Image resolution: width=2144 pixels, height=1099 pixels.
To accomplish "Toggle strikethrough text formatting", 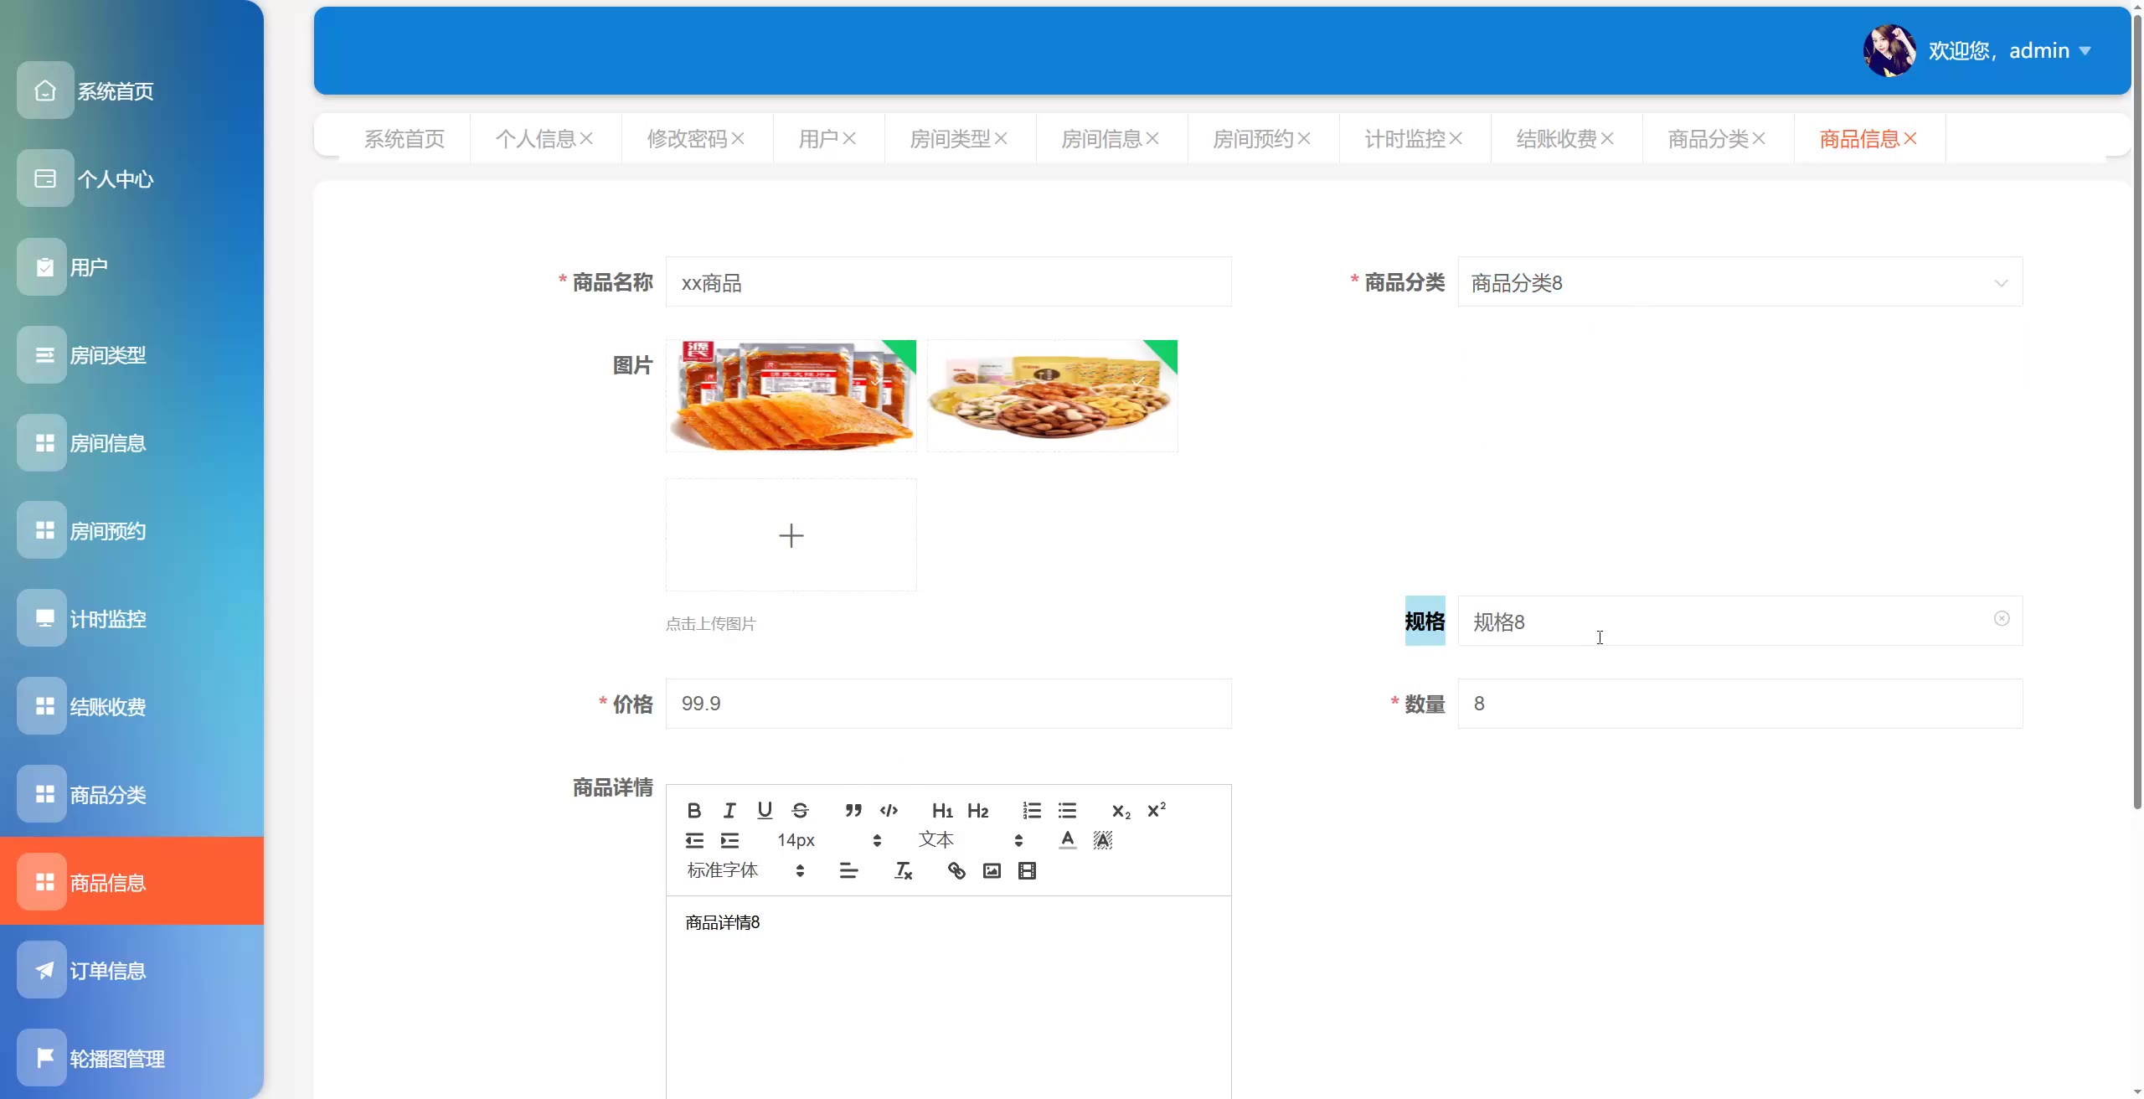I will tap(800, 810).
